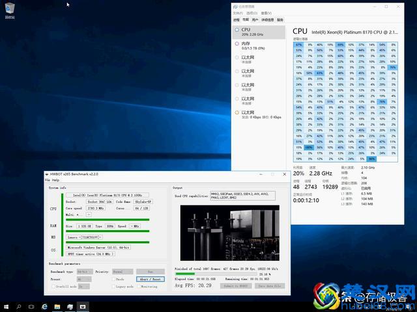This screenshot has height=312, width=417.
Task: Toggle the Monitoring checkbox
Action: pos(137,286)
